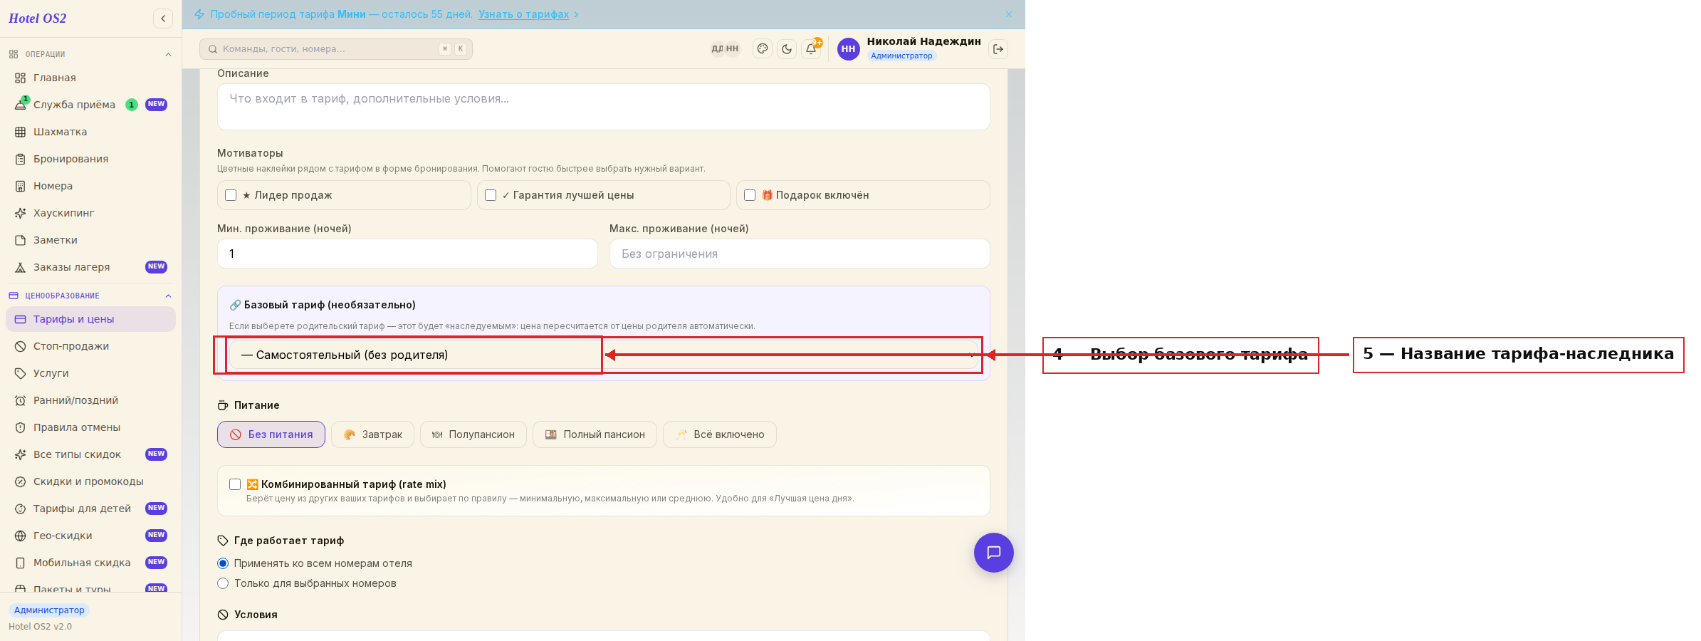The width and height of the screenshot is (1701, 641).
Task: Close the trial period banner
Action: 1009,14
